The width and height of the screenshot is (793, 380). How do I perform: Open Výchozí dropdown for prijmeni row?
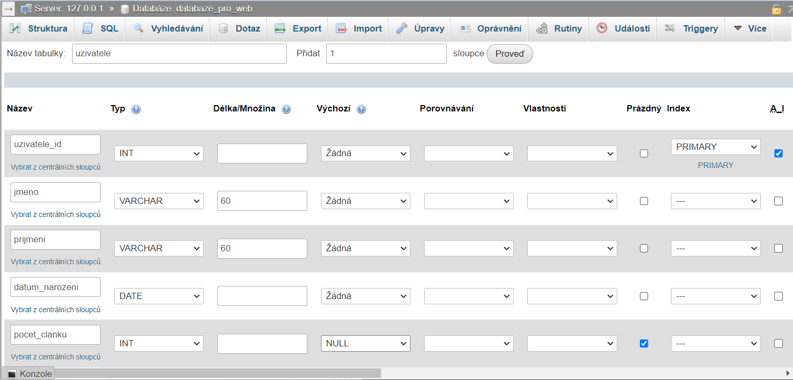366,248
